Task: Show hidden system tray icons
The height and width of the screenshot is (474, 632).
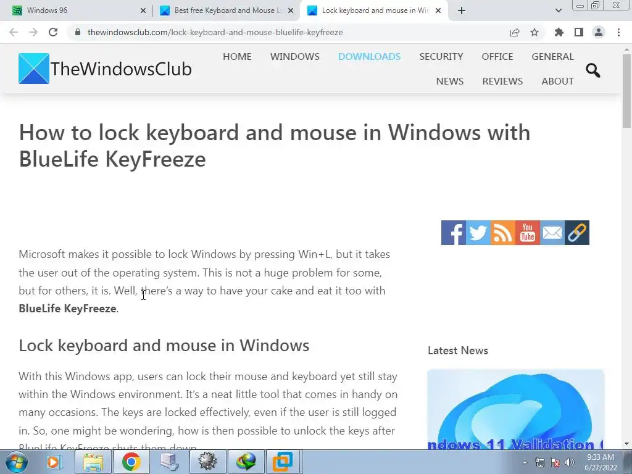Action: 525,462
